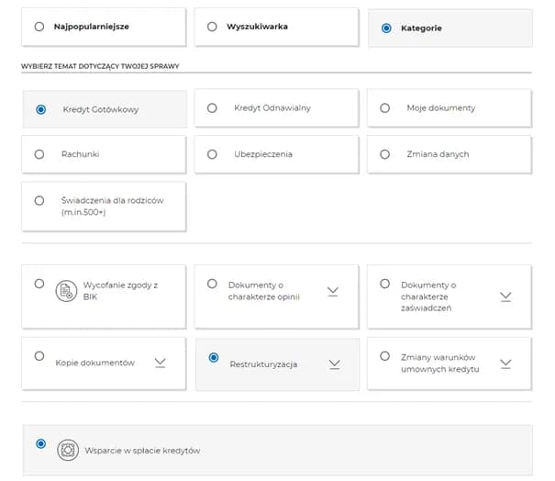The image size is (555, 481).
Task: Expand the Kopie dokumentów chevron
Action: 161,363
